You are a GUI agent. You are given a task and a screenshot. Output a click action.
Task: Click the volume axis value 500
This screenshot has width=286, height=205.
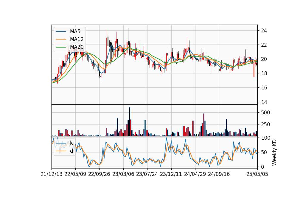click(x=265, y=113)
